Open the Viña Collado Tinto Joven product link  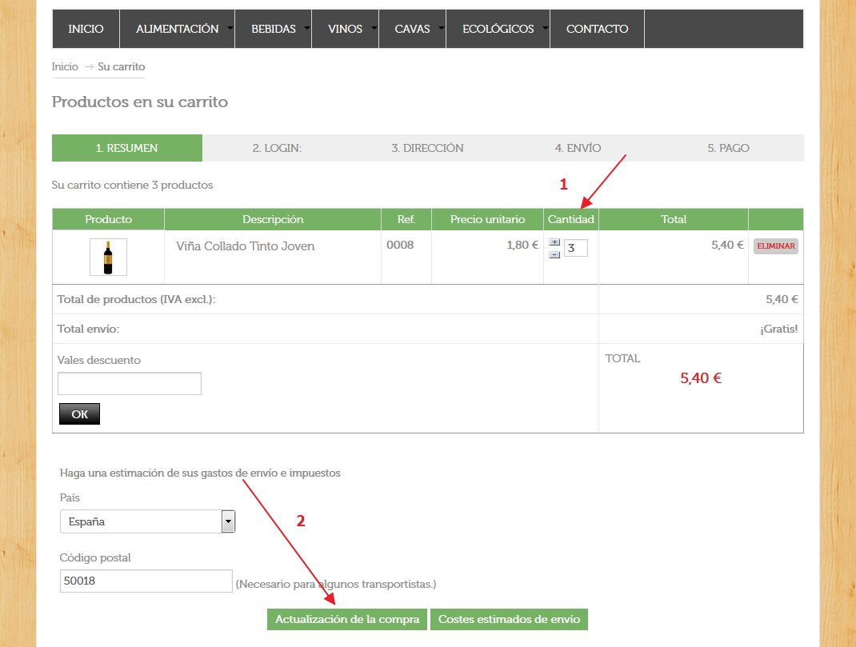click(x=245, y=246)
